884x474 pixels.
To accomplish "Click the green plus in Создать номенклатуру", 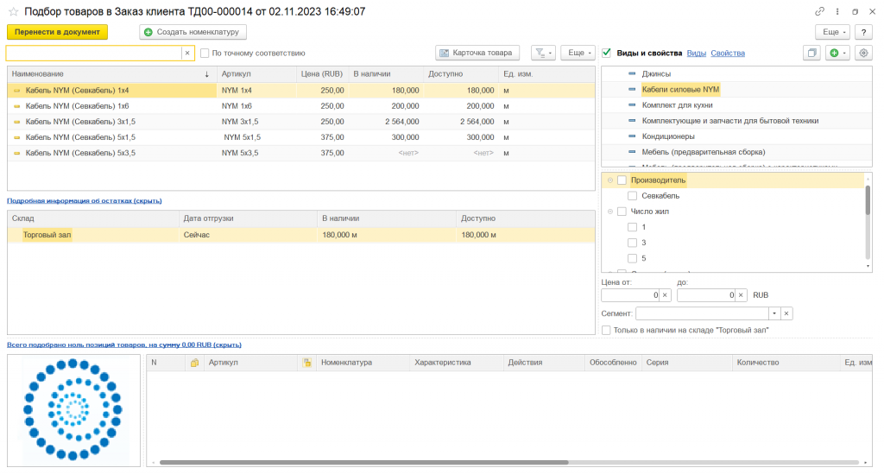I will click(148, 32).
